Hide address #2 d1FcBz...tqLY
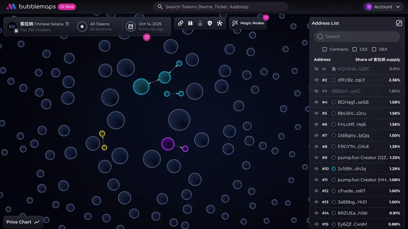The image size is (408, 229). pyautogui.click(x=316, y=80)
